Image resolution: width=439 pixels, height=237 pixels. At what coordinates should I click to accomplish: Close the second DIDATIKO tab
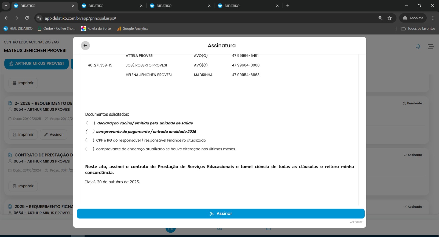click(141, 6)
